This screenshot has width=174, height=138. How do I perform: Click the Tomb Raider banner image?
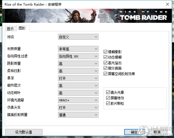pyautogui.click(x=87, y=16)
